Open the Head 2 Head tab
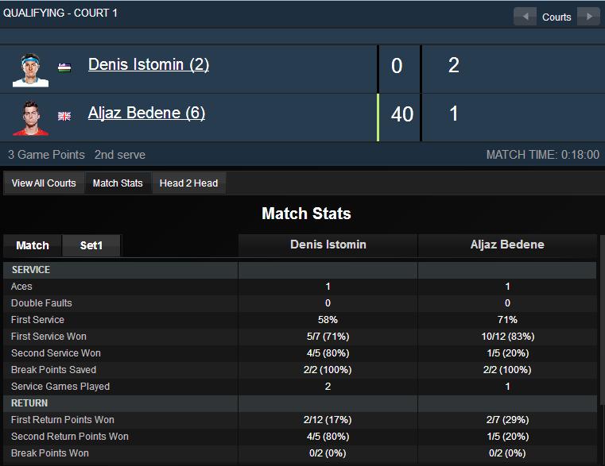 pos(188,183)
